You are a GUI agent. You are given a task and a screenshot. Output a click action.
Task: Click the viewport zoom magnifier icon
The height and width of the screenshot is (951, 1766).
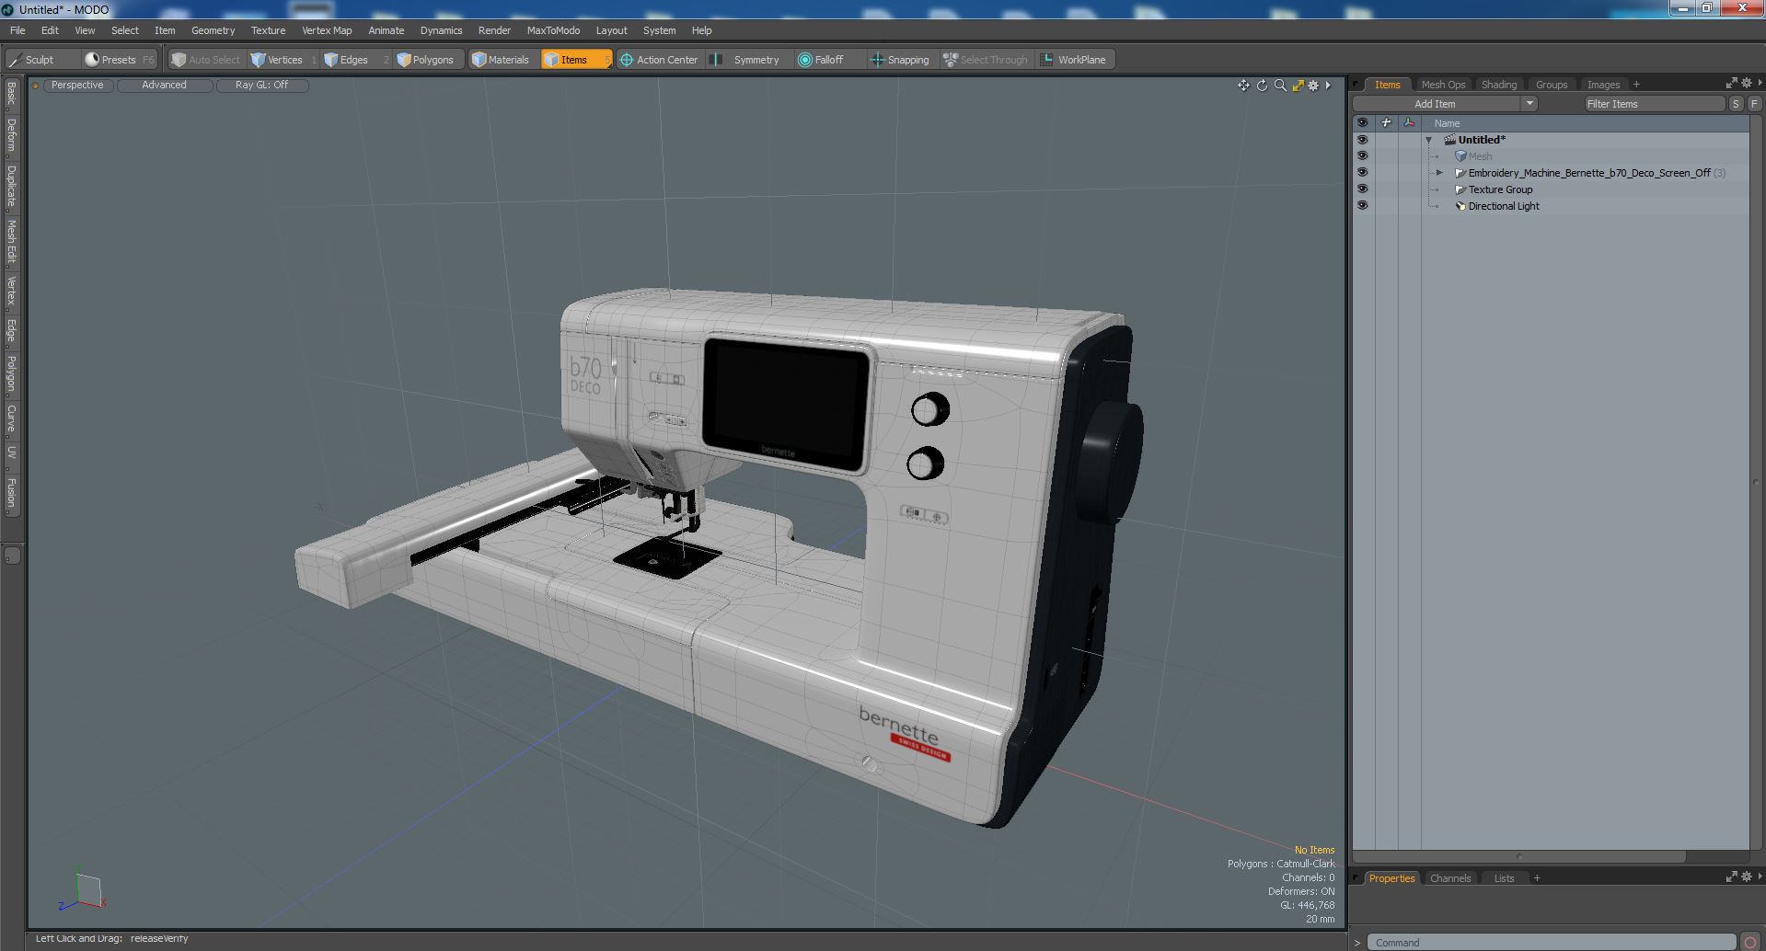(1280, 86)
